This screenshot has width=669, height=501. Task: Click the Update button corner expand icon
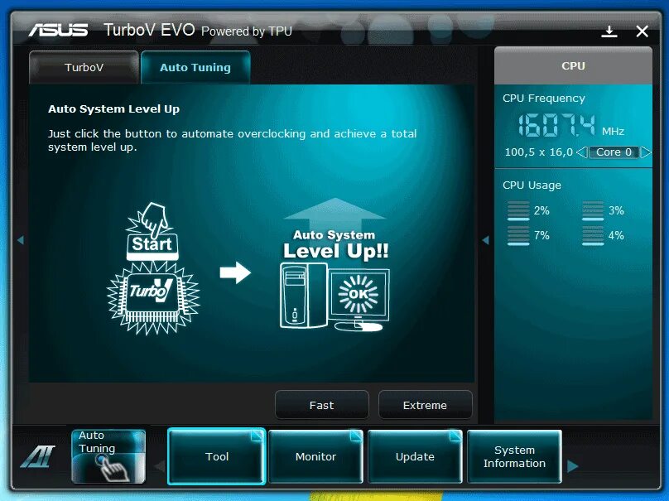(x=455, y=436)
